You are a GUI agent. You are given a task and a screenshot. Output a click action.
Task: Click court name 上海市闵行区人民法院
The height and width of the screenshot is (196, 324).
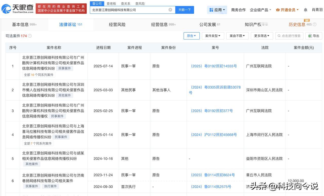(264, 135)
